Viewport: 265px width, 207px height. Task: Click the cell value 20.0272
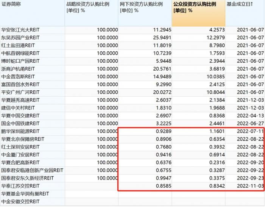[162, 93]
